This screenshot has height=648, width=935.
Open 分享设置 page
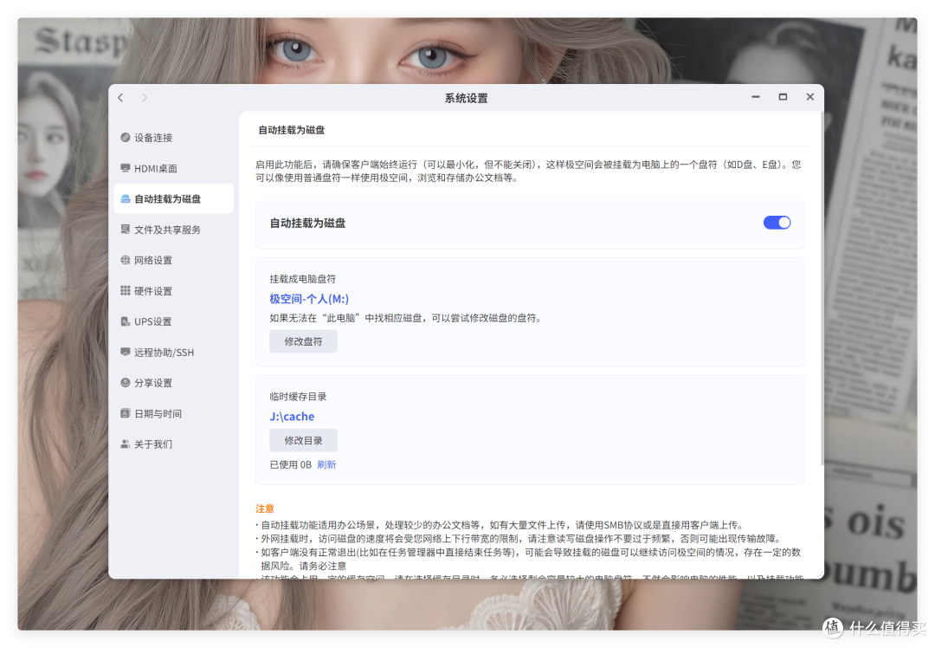(173, 382)
